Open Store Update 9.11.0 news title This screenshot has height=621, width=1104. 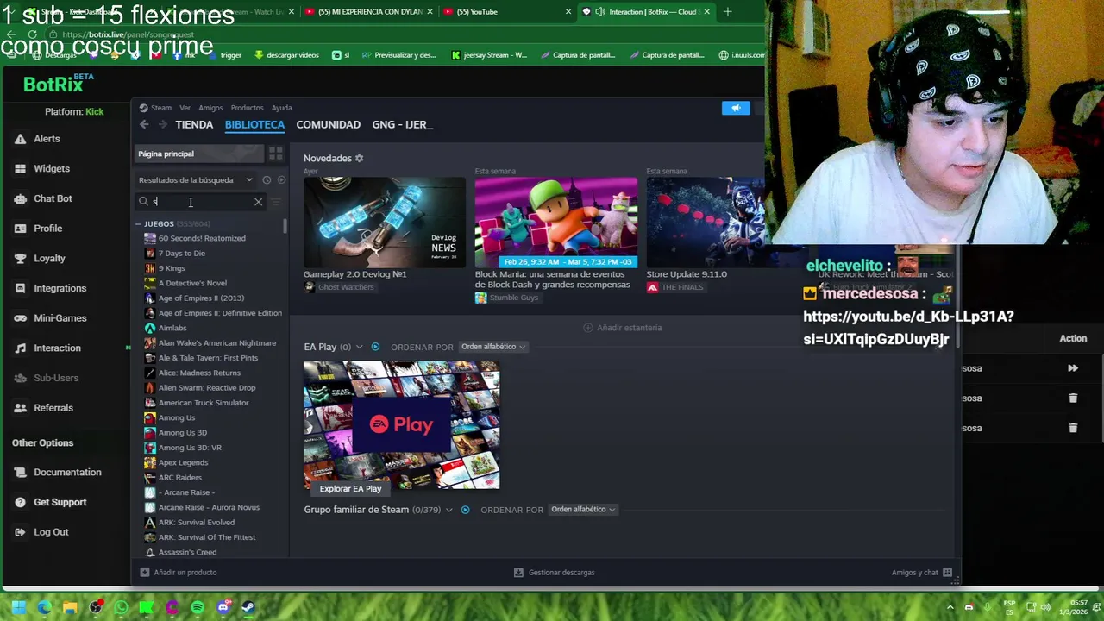tap(687, 274)
